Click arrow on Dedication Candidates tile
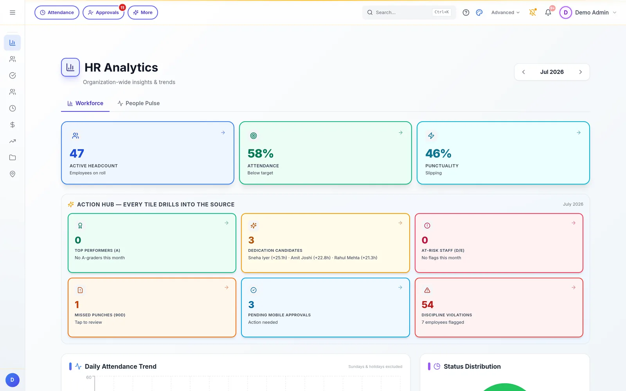Screen dimensions: 626x391 (400, 223)
